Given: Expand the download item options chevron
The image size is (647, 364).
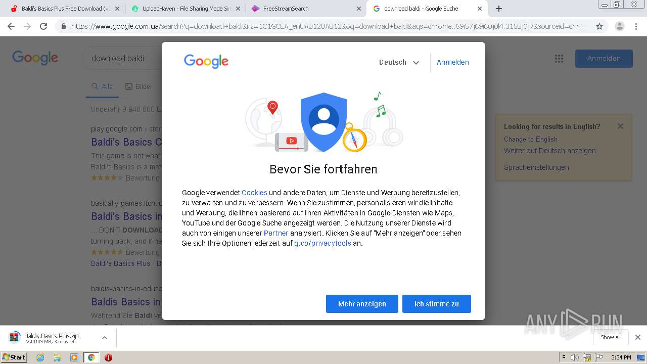Looking at the screenshot, I should [105, 338].
